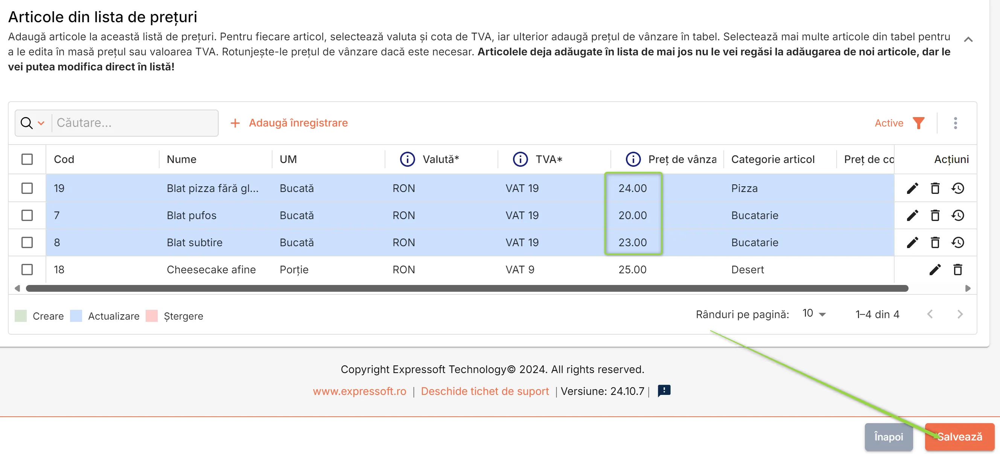1000x454 pixels.
Task: Go to the next page of results
Action: click(960, 314)
